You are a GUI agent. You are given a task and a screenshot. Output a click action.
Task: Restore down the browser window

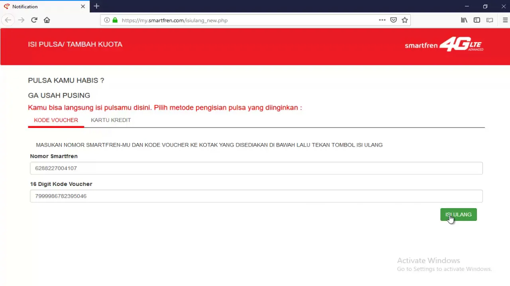(485, 6)
